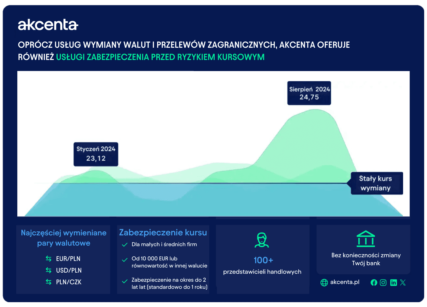
Task: Click the exchange arrows icon beside EUR/PLN
Action: coord(49,259)
